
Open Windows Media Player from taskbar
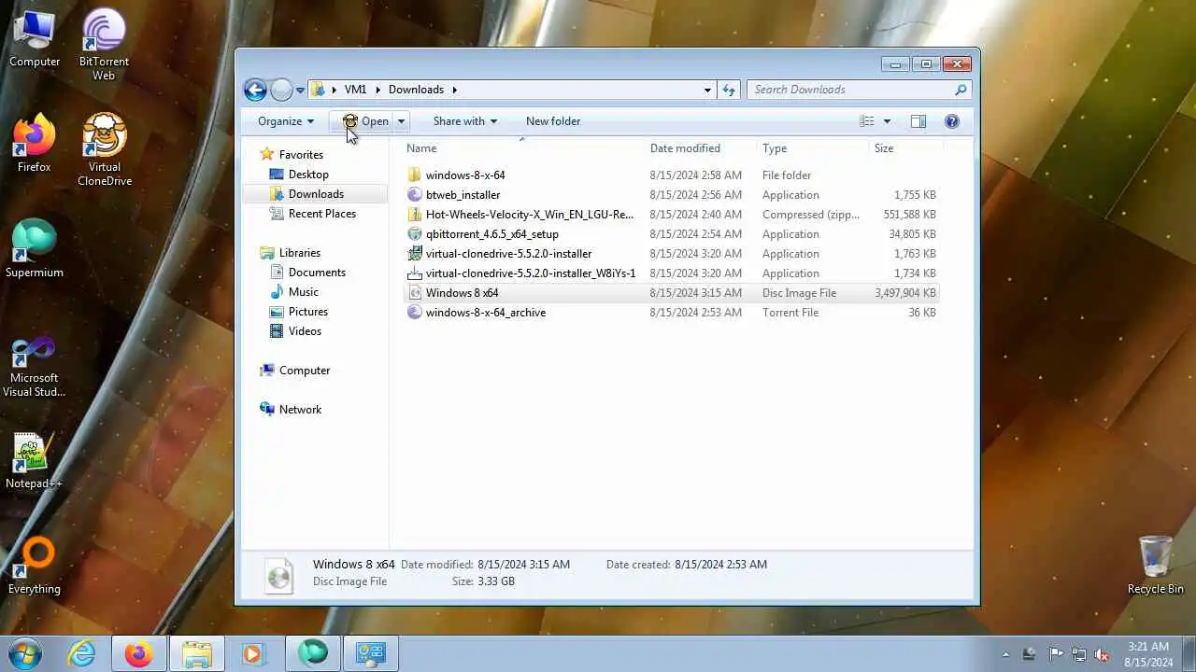254,653
